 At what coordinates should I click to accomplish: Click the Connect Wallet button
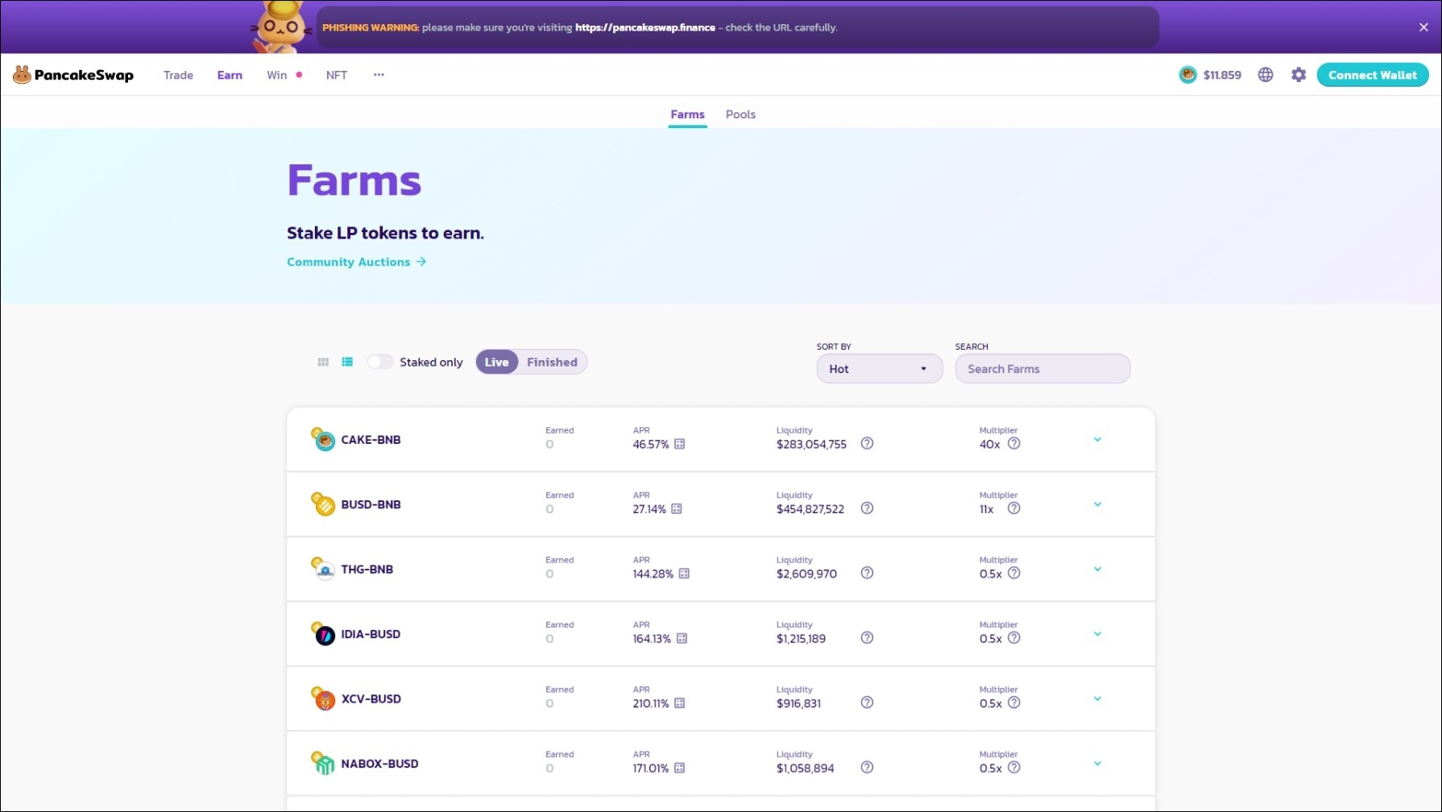click(x=1373, y=75)
